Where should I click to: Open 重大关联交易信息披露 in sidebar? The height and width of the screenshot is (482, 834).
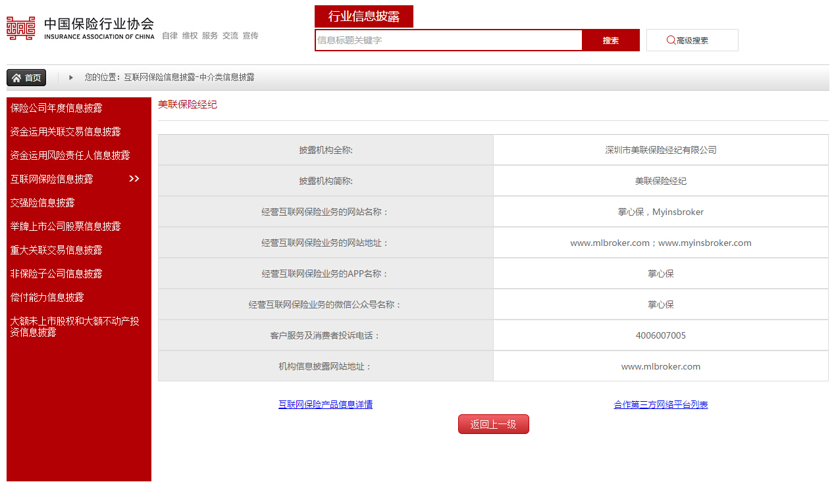[x=57, y=250]
